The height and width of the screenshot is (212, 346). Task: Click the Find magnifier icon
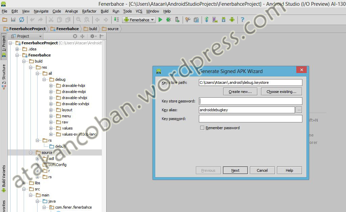[78, 20]
